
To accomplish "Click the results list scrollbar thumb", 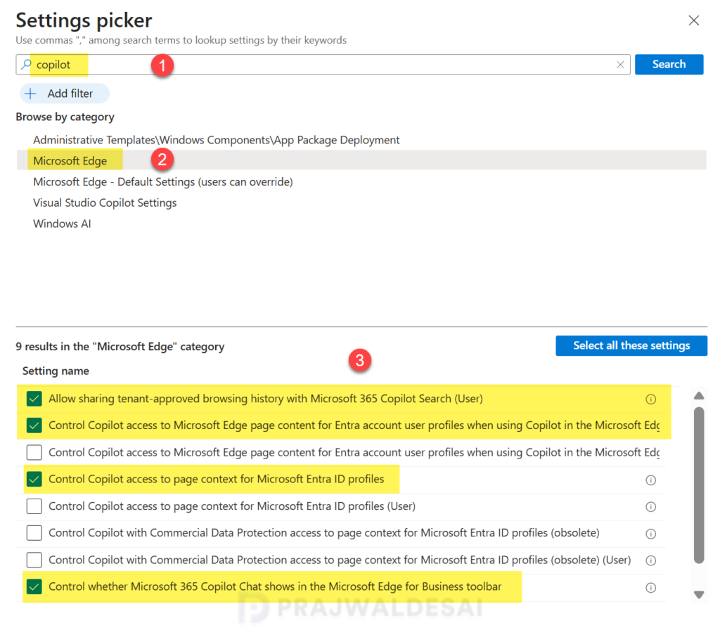I will point(699,485).
